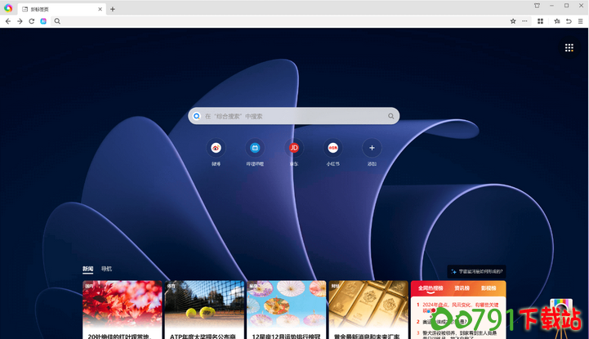Image resolution: width=589 pixels, height=339 pixels.
Task: Click the browser back arrow
Action: [8, 21]
